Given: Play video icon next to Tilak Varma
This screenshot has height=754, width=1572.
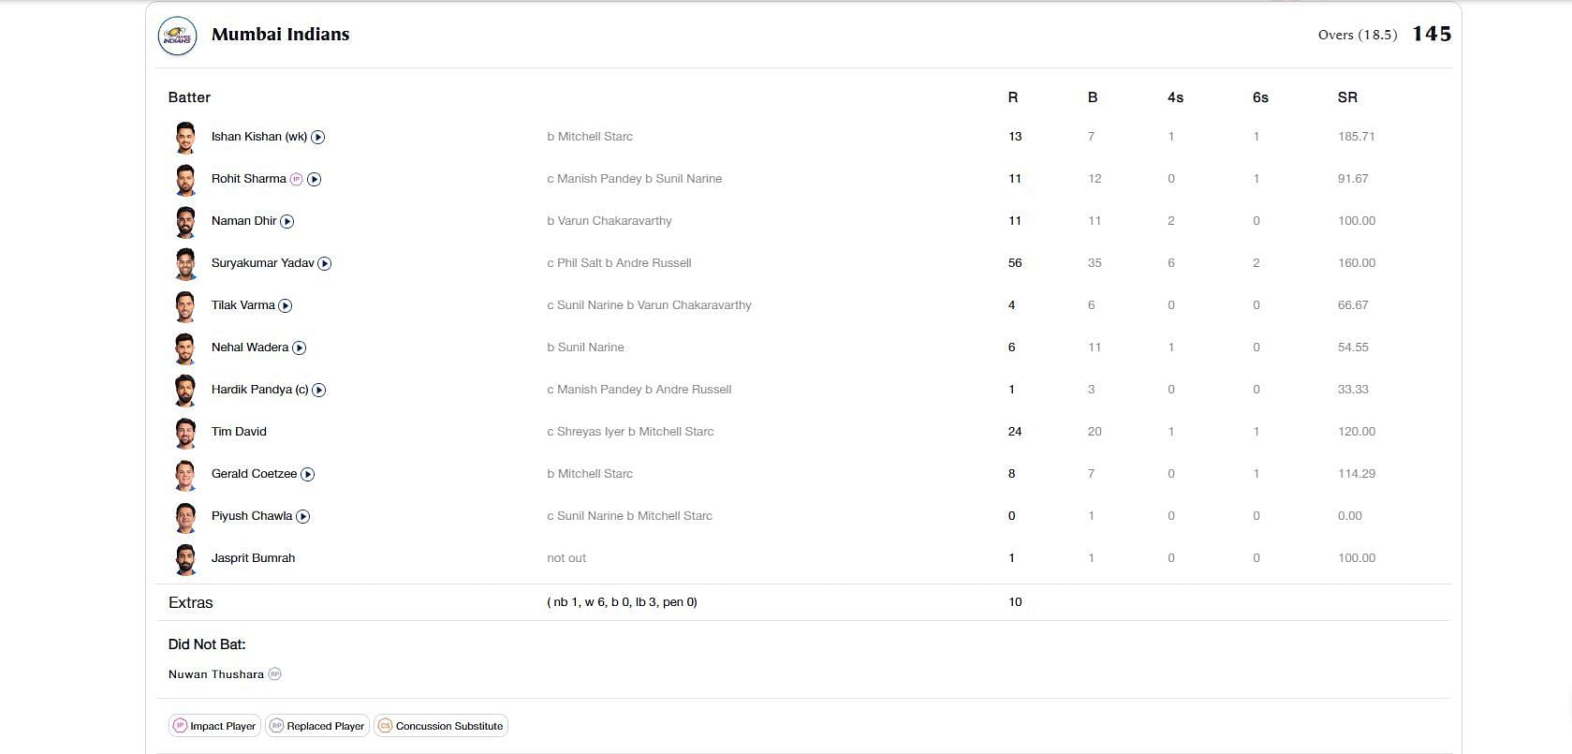Looking at the screenshot, I should [x=286, y=305].
